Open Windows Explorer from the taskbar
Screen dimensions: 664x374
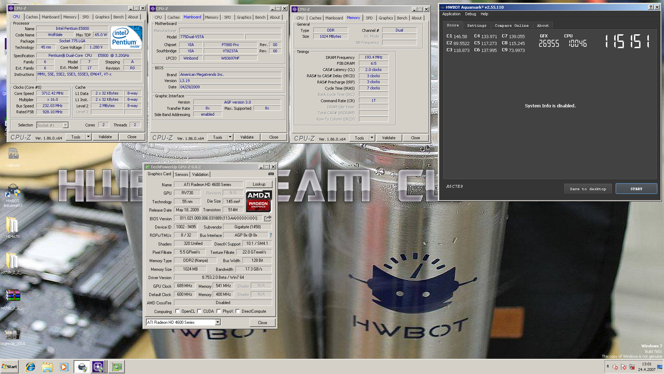pos(47,367)
